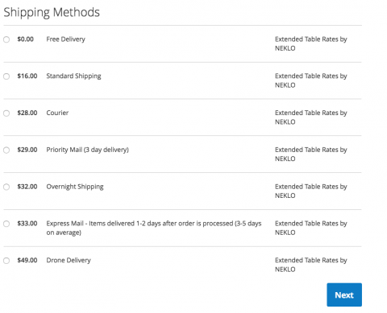
Task: Click the $49.00 price amount
Action: tap(27, 260)
